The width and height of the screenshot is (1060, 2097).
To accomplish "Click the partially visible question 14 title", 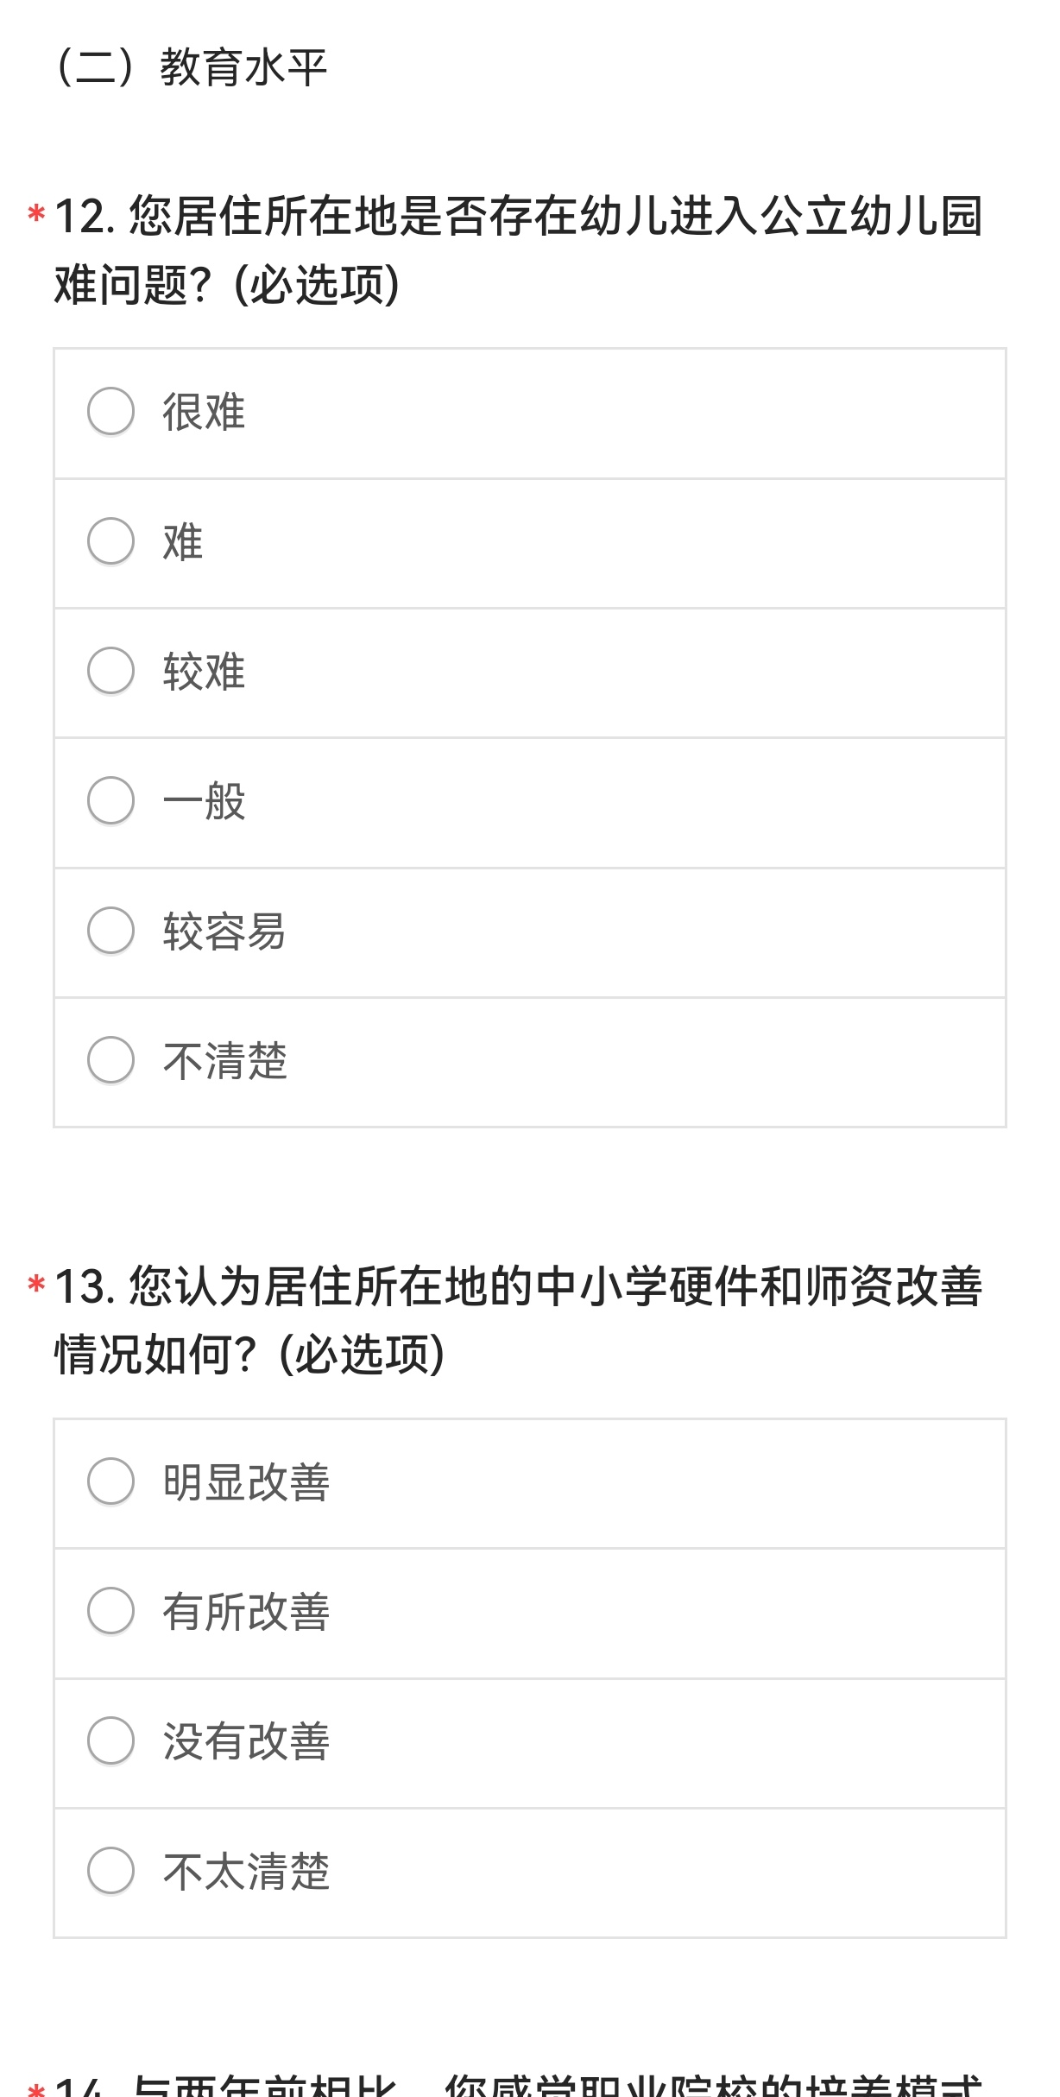I will (518, 2085).
